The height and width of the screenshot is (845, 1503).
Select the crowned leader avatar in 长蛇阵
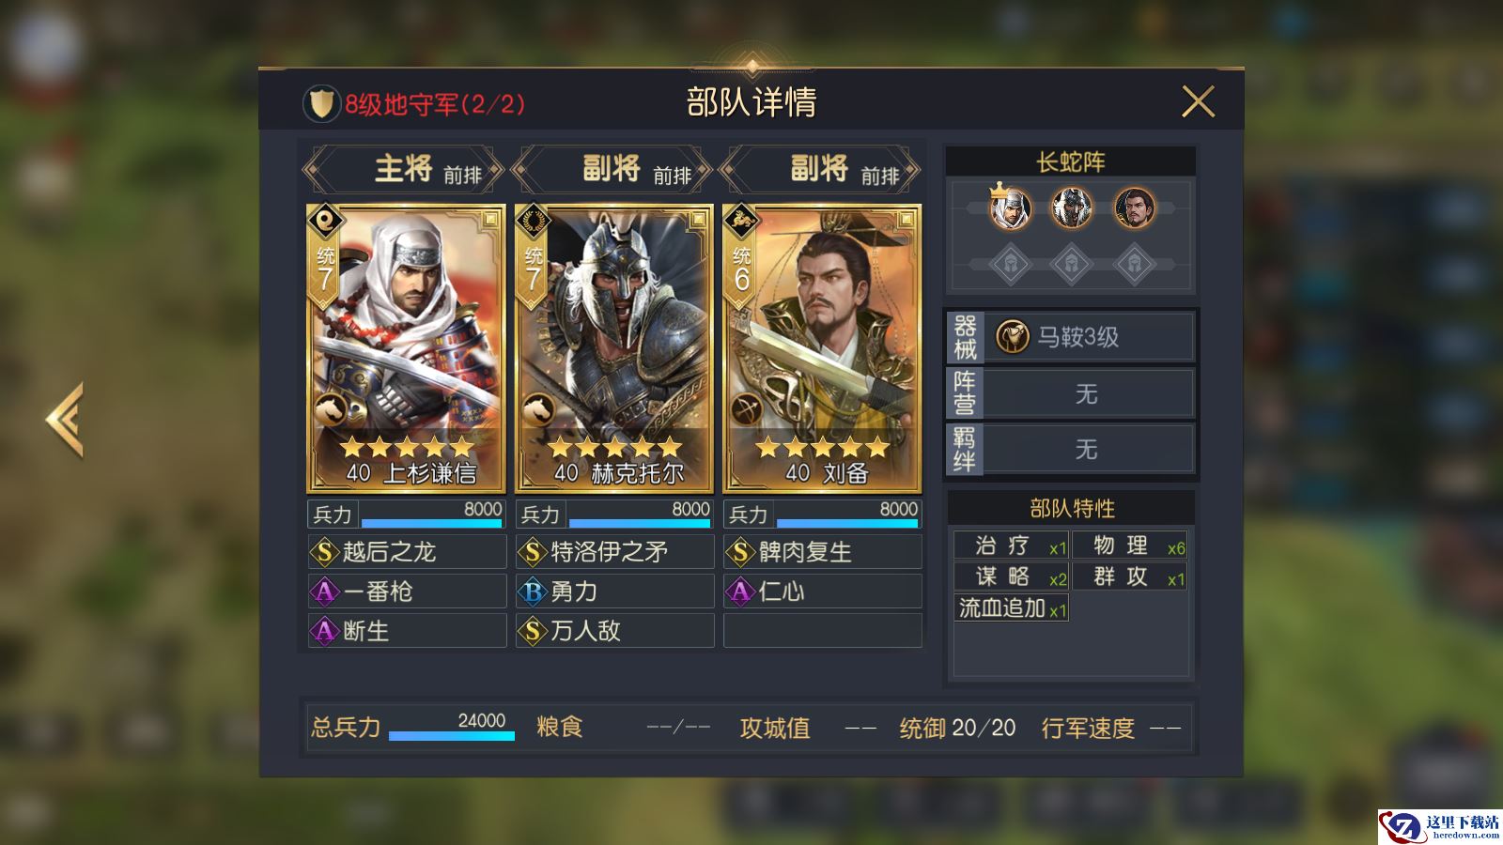click(1010, 207)
